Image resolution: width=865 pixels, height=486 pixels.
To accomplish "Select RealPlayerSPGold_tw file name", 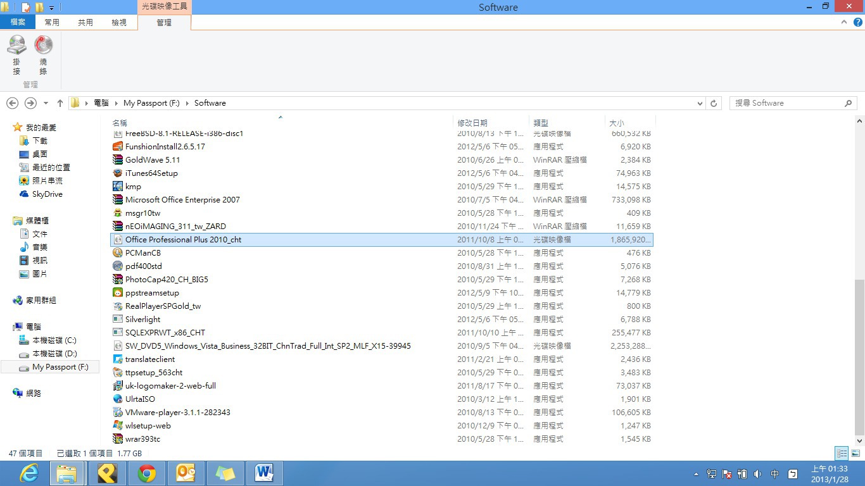I will pos(163,306).
